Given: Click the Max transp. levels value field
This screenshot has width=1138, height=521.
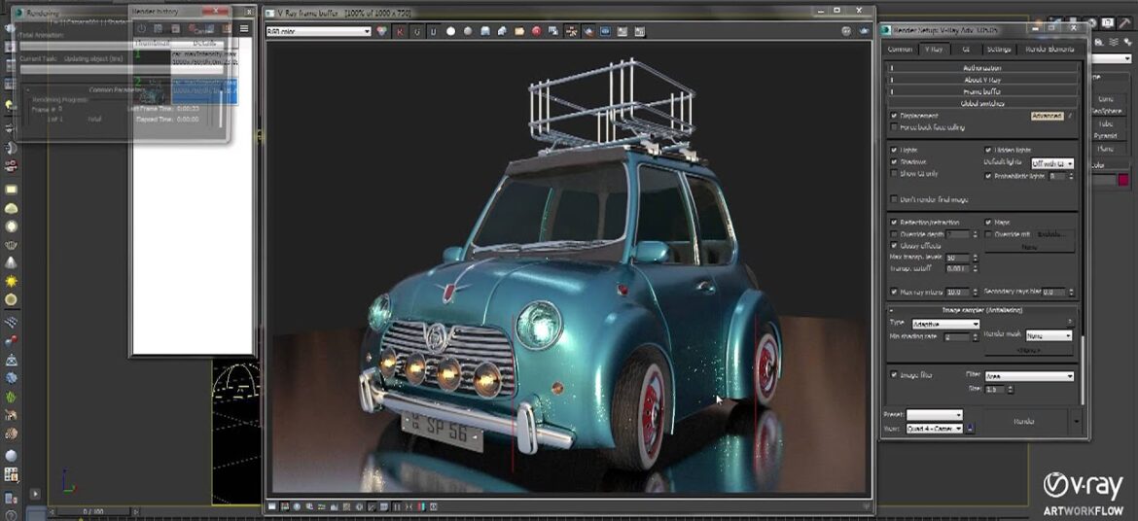Looking at the screenshot, I should point(958,258).
